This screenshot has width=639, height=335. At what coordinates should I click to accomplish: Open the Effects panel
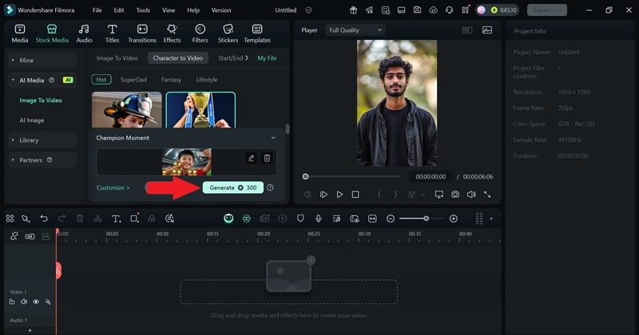[x=172, y=33]
